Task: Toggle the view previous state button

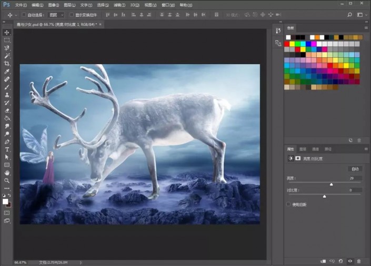Action: (332, 261)
